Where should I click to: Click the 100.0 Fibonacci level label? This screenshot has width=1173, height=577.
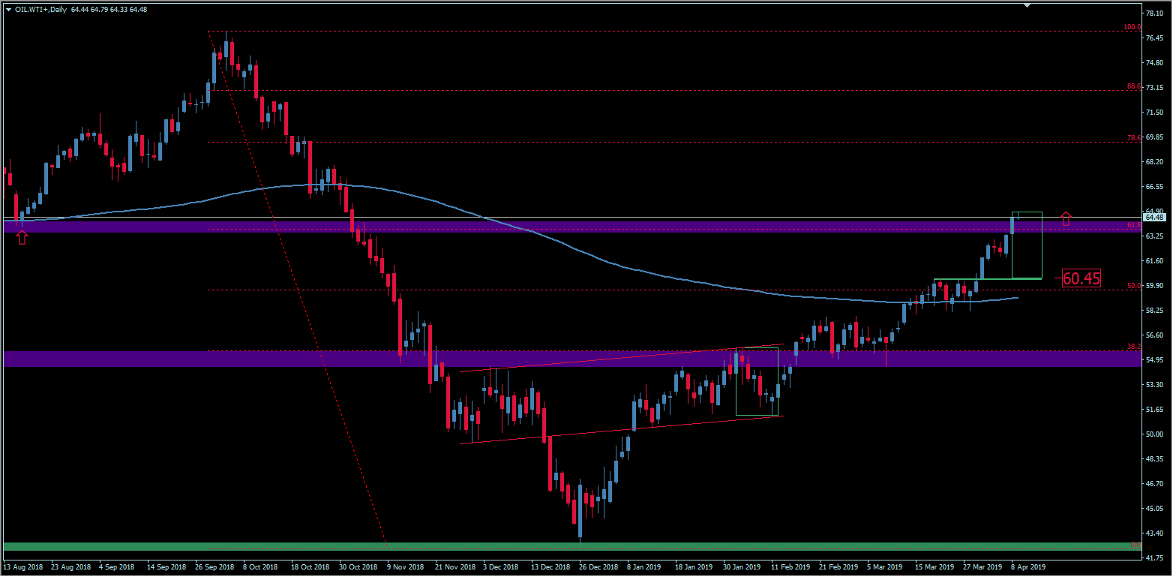pos(1132,28)
